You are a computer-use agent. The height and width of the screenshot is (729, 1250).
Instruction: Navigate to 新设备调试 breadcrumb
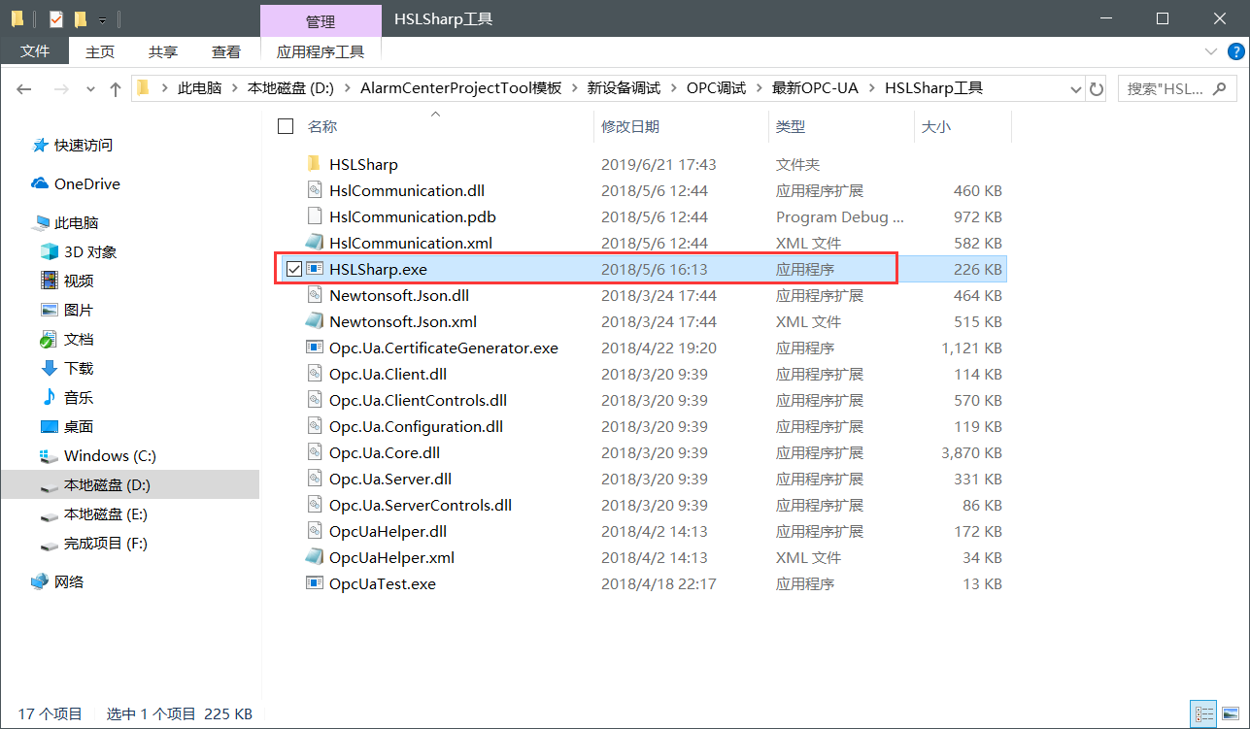coord(624,88)
